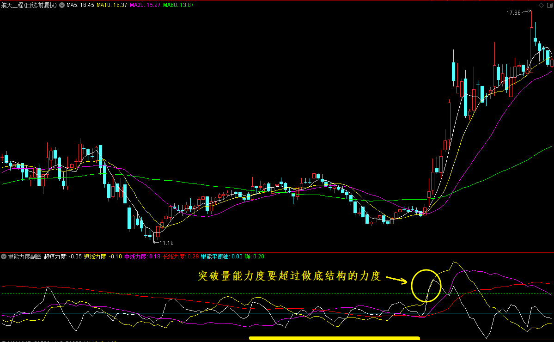Screen dimensions: 554x342
Task: Select the MA5: 16.45 indicator label
Action: click(x=80, y=5)
